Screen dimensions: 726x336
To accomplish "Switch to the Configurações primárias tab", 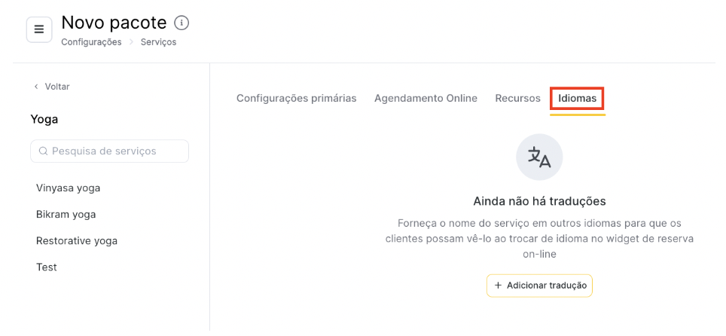I will tap(296, 98).
